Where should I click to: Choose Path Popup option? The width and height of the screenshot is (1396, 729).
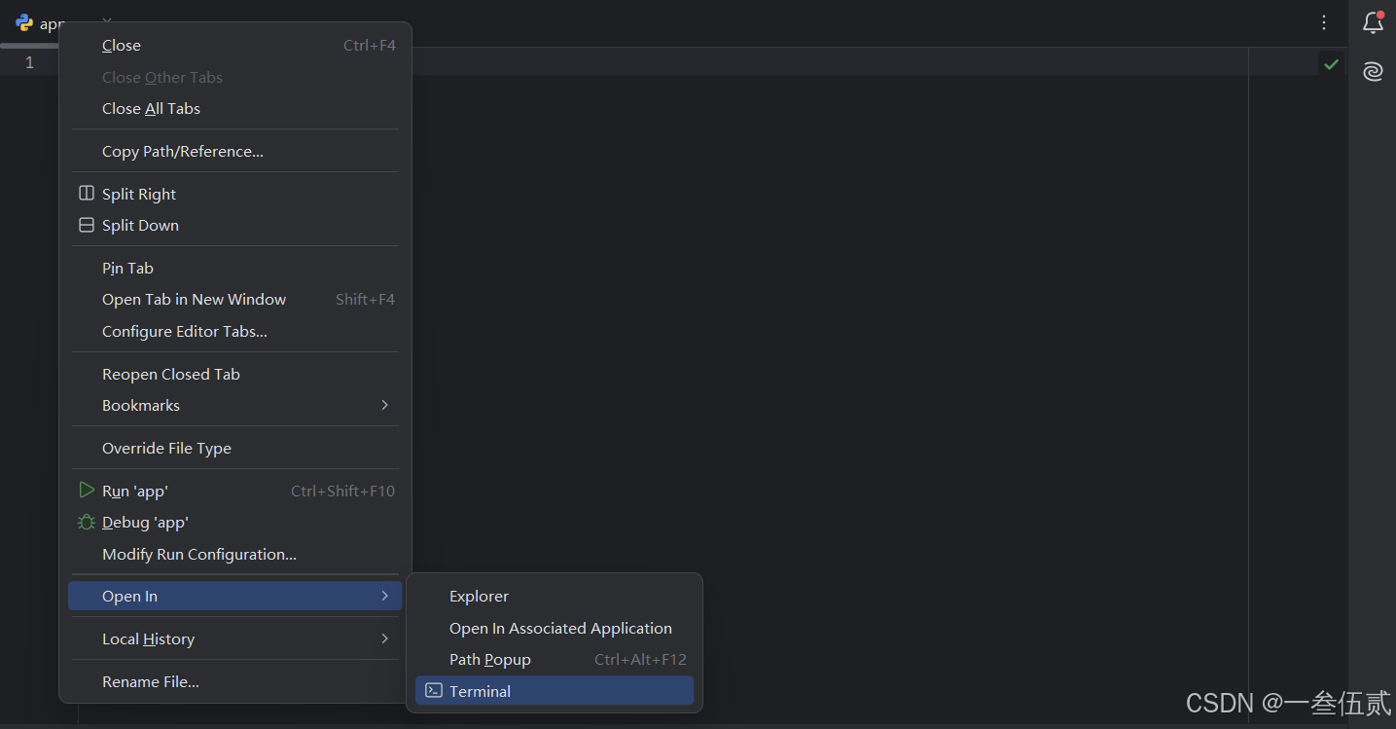point(555,659)
